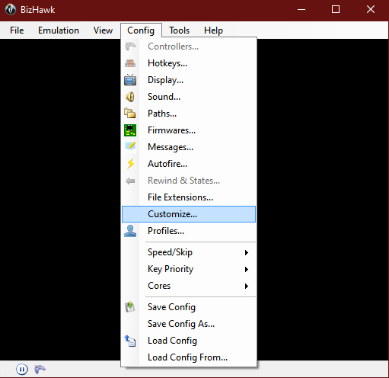Click the Display TV icon
Screen dimensions: 389x378
(x=130, y=80)
